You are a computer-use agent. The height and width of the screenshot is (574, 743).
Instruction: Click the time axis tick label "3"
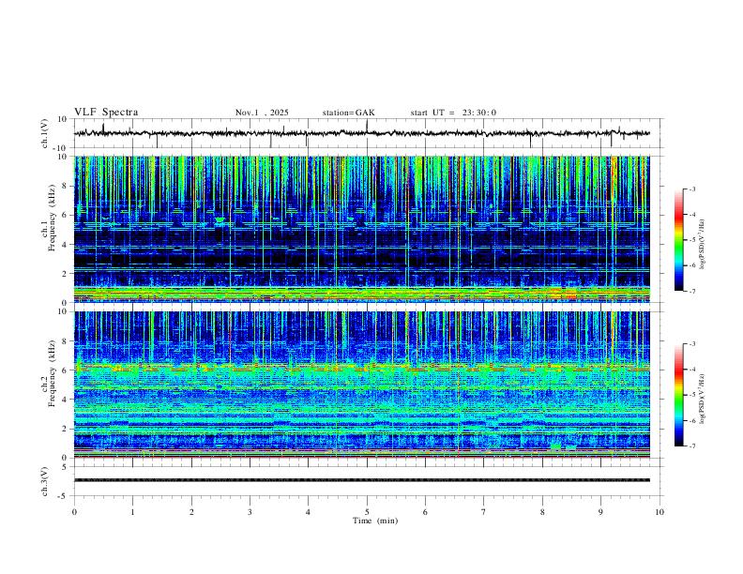point(250,512)
